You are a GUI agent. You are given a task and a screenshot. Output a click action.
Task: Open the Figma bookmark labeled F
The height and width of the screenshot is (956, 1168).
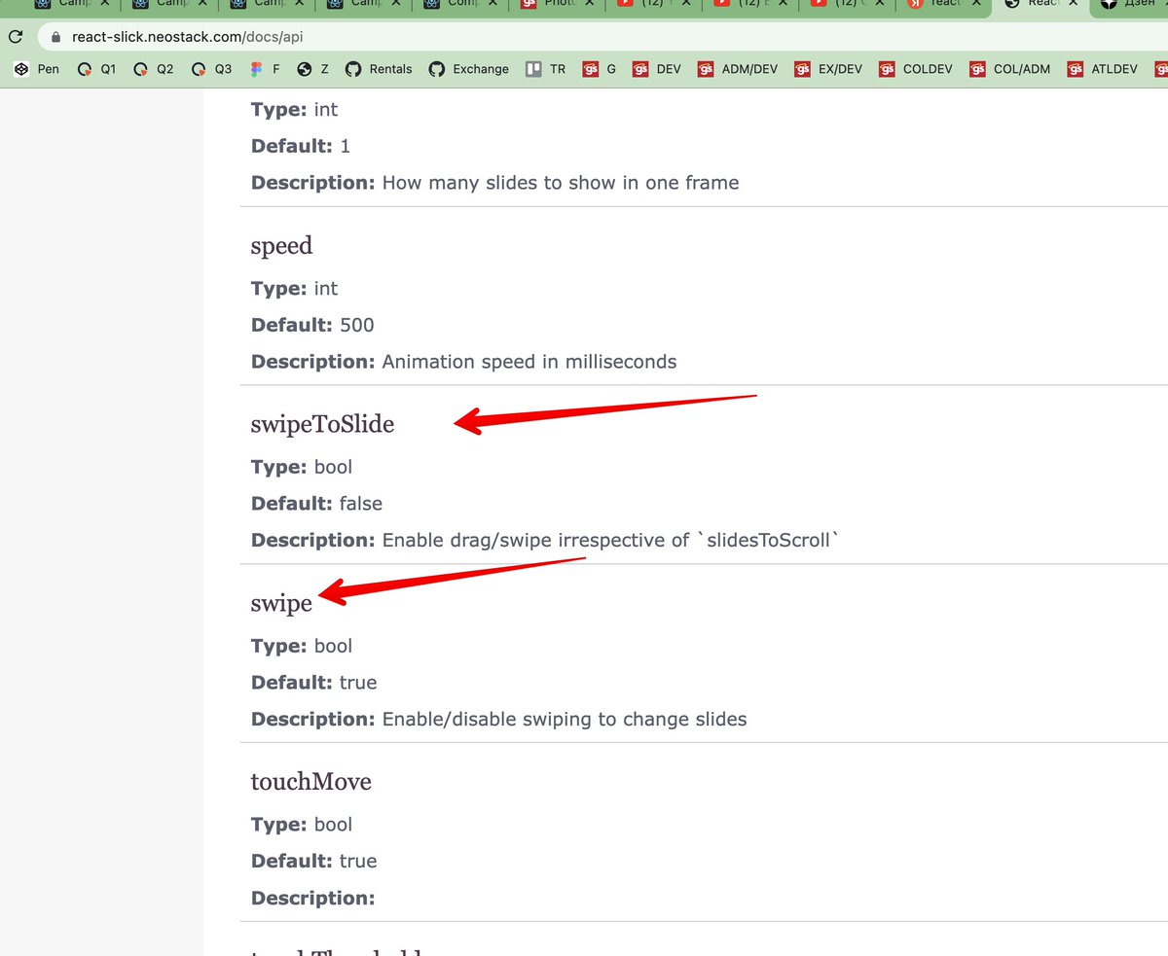(x=266, y=69)
